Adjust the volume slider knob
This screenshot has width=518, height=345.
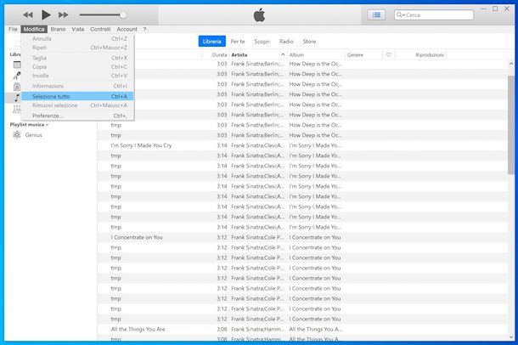[123, 15]
